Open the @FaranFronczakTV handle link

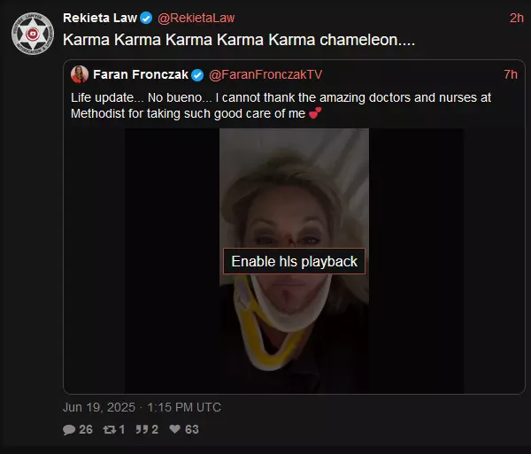pos(265,74)
